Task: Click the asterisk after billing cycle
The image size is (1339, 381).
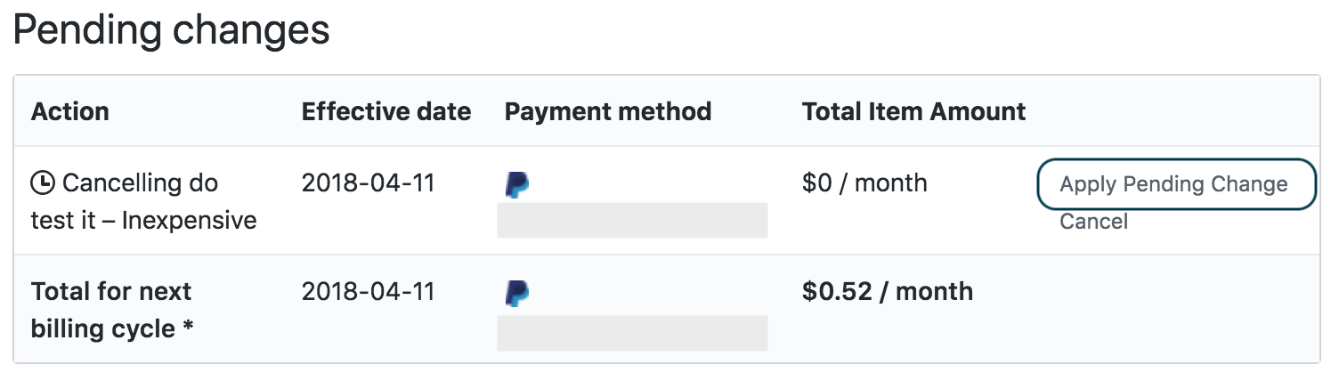Action: [x=188, y=329]
